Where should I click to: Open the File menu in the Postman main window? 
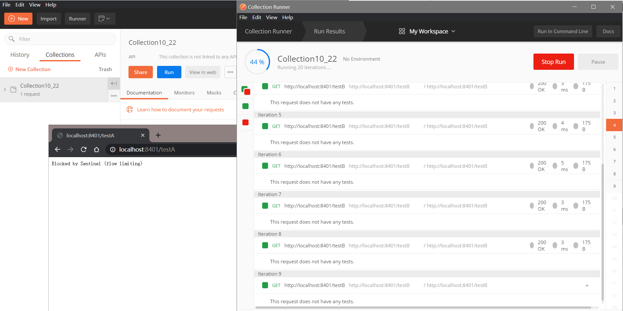click(6, 5)
